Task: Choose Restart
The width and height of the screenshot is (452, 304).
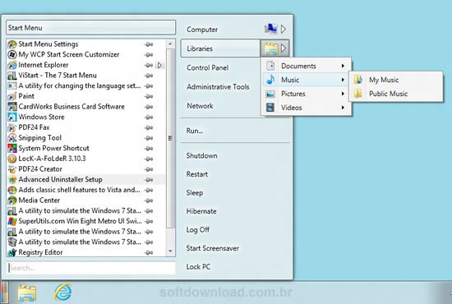Action: (x=197, y=174)
